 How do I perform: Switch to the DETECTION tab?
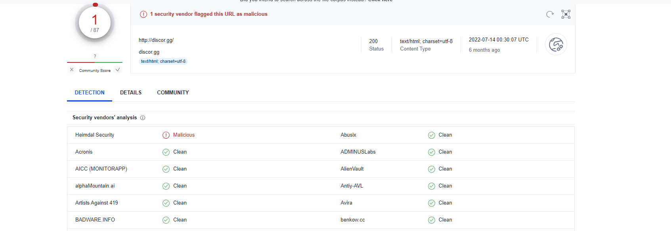(90, 92)
